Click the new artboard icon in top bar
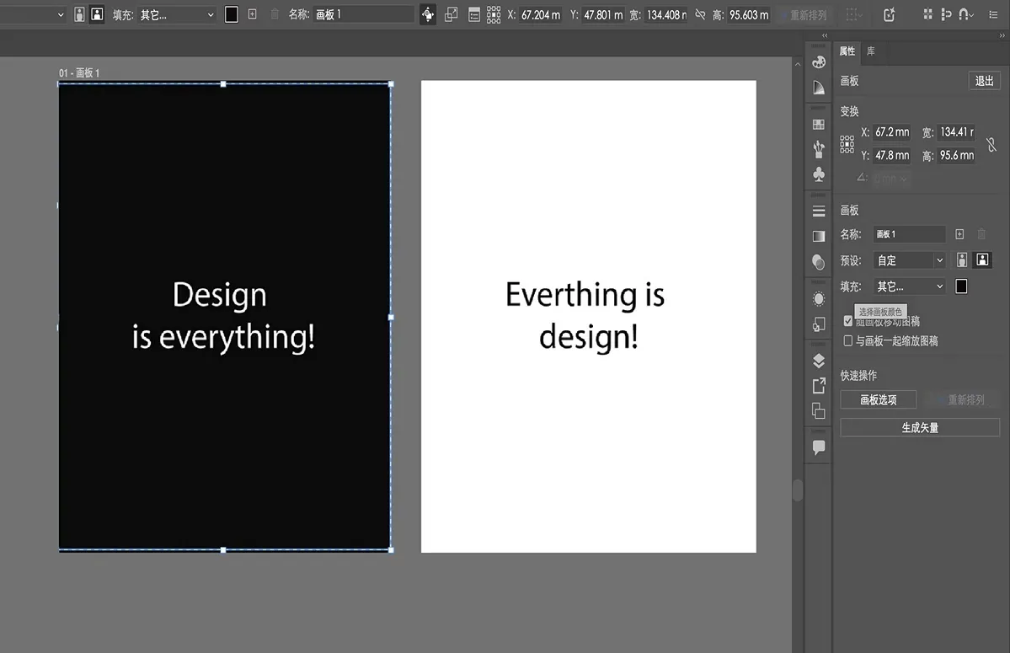Screen dimensions: 1010x653 pyautogui.click(x=252, y=14)
